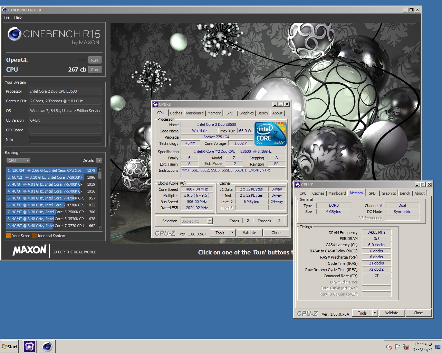Open the Windows Start button
Image resolution: width=442 pixels, height=354 pixels.
coord(10,347)
